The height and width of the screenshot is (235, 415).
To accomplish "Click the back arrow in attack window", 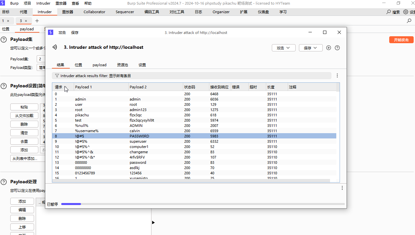I will (x=55, y=47).
